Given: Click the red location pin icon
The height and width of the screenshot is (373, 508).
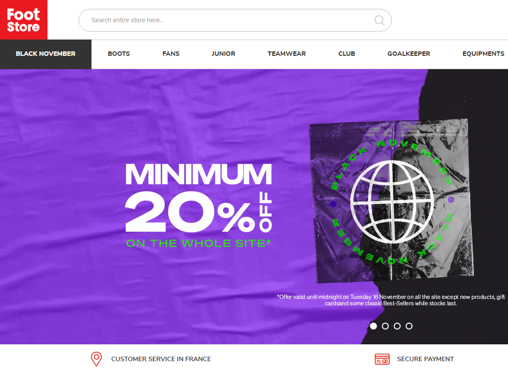Looking at the screenshot, I should click(x=96, y=359).
